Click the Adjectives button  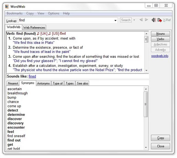point(160,44)
